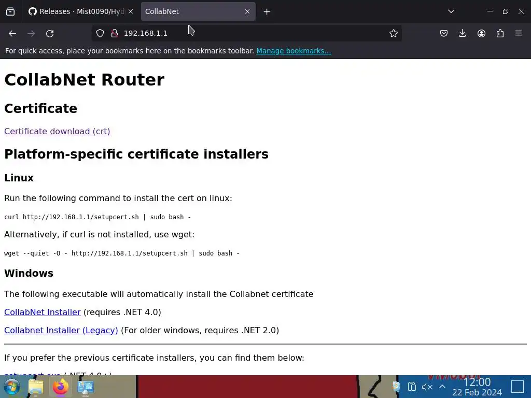Minimize the Firefox window
Image resolution: width=531 pixels, height=398 pixels.
[490, 11]
